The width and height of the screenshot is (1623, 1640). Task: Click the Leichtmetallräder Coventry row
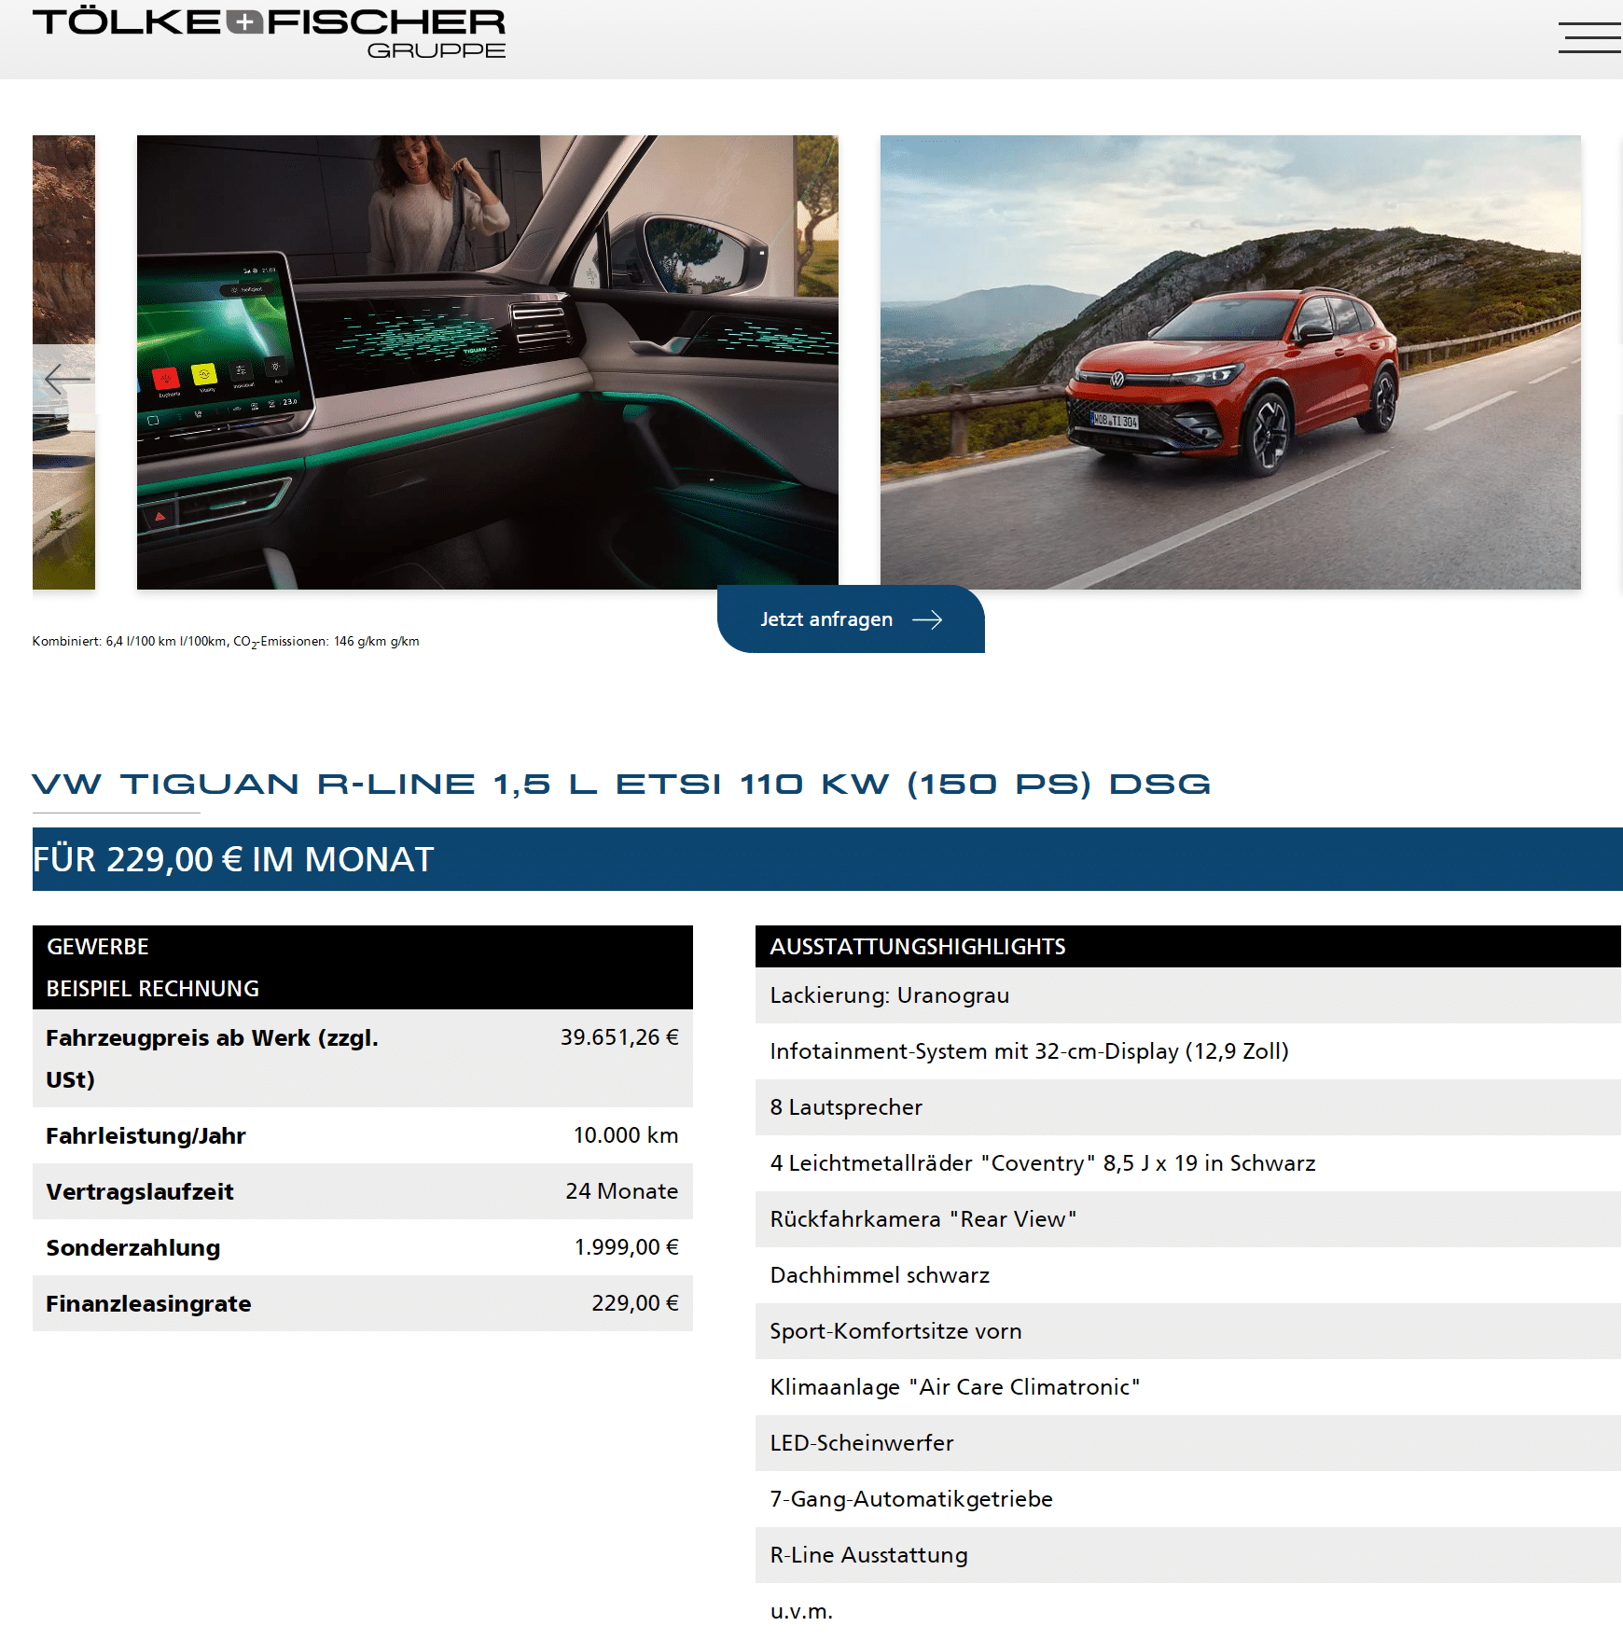click(x=1188, y=1163)
